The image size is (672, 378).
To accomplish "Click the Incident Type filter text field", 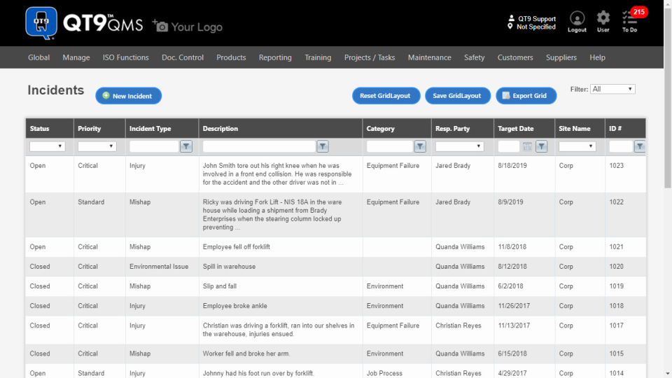I will click(x=154, y=146).
